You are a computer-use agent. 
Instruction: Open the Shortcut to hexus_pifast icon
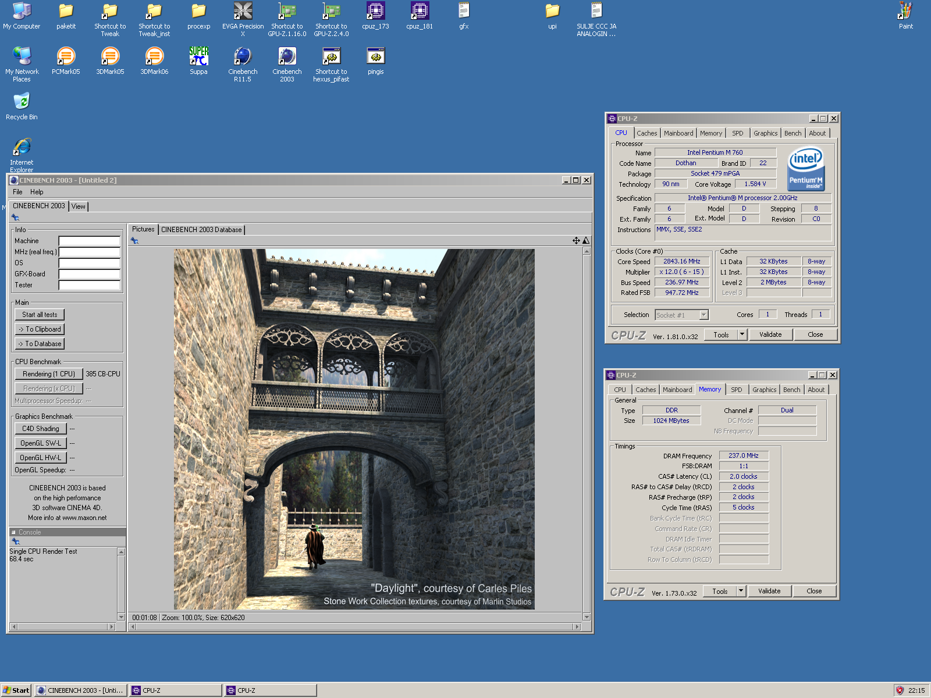pyautogui.click(x=331, y=65)
